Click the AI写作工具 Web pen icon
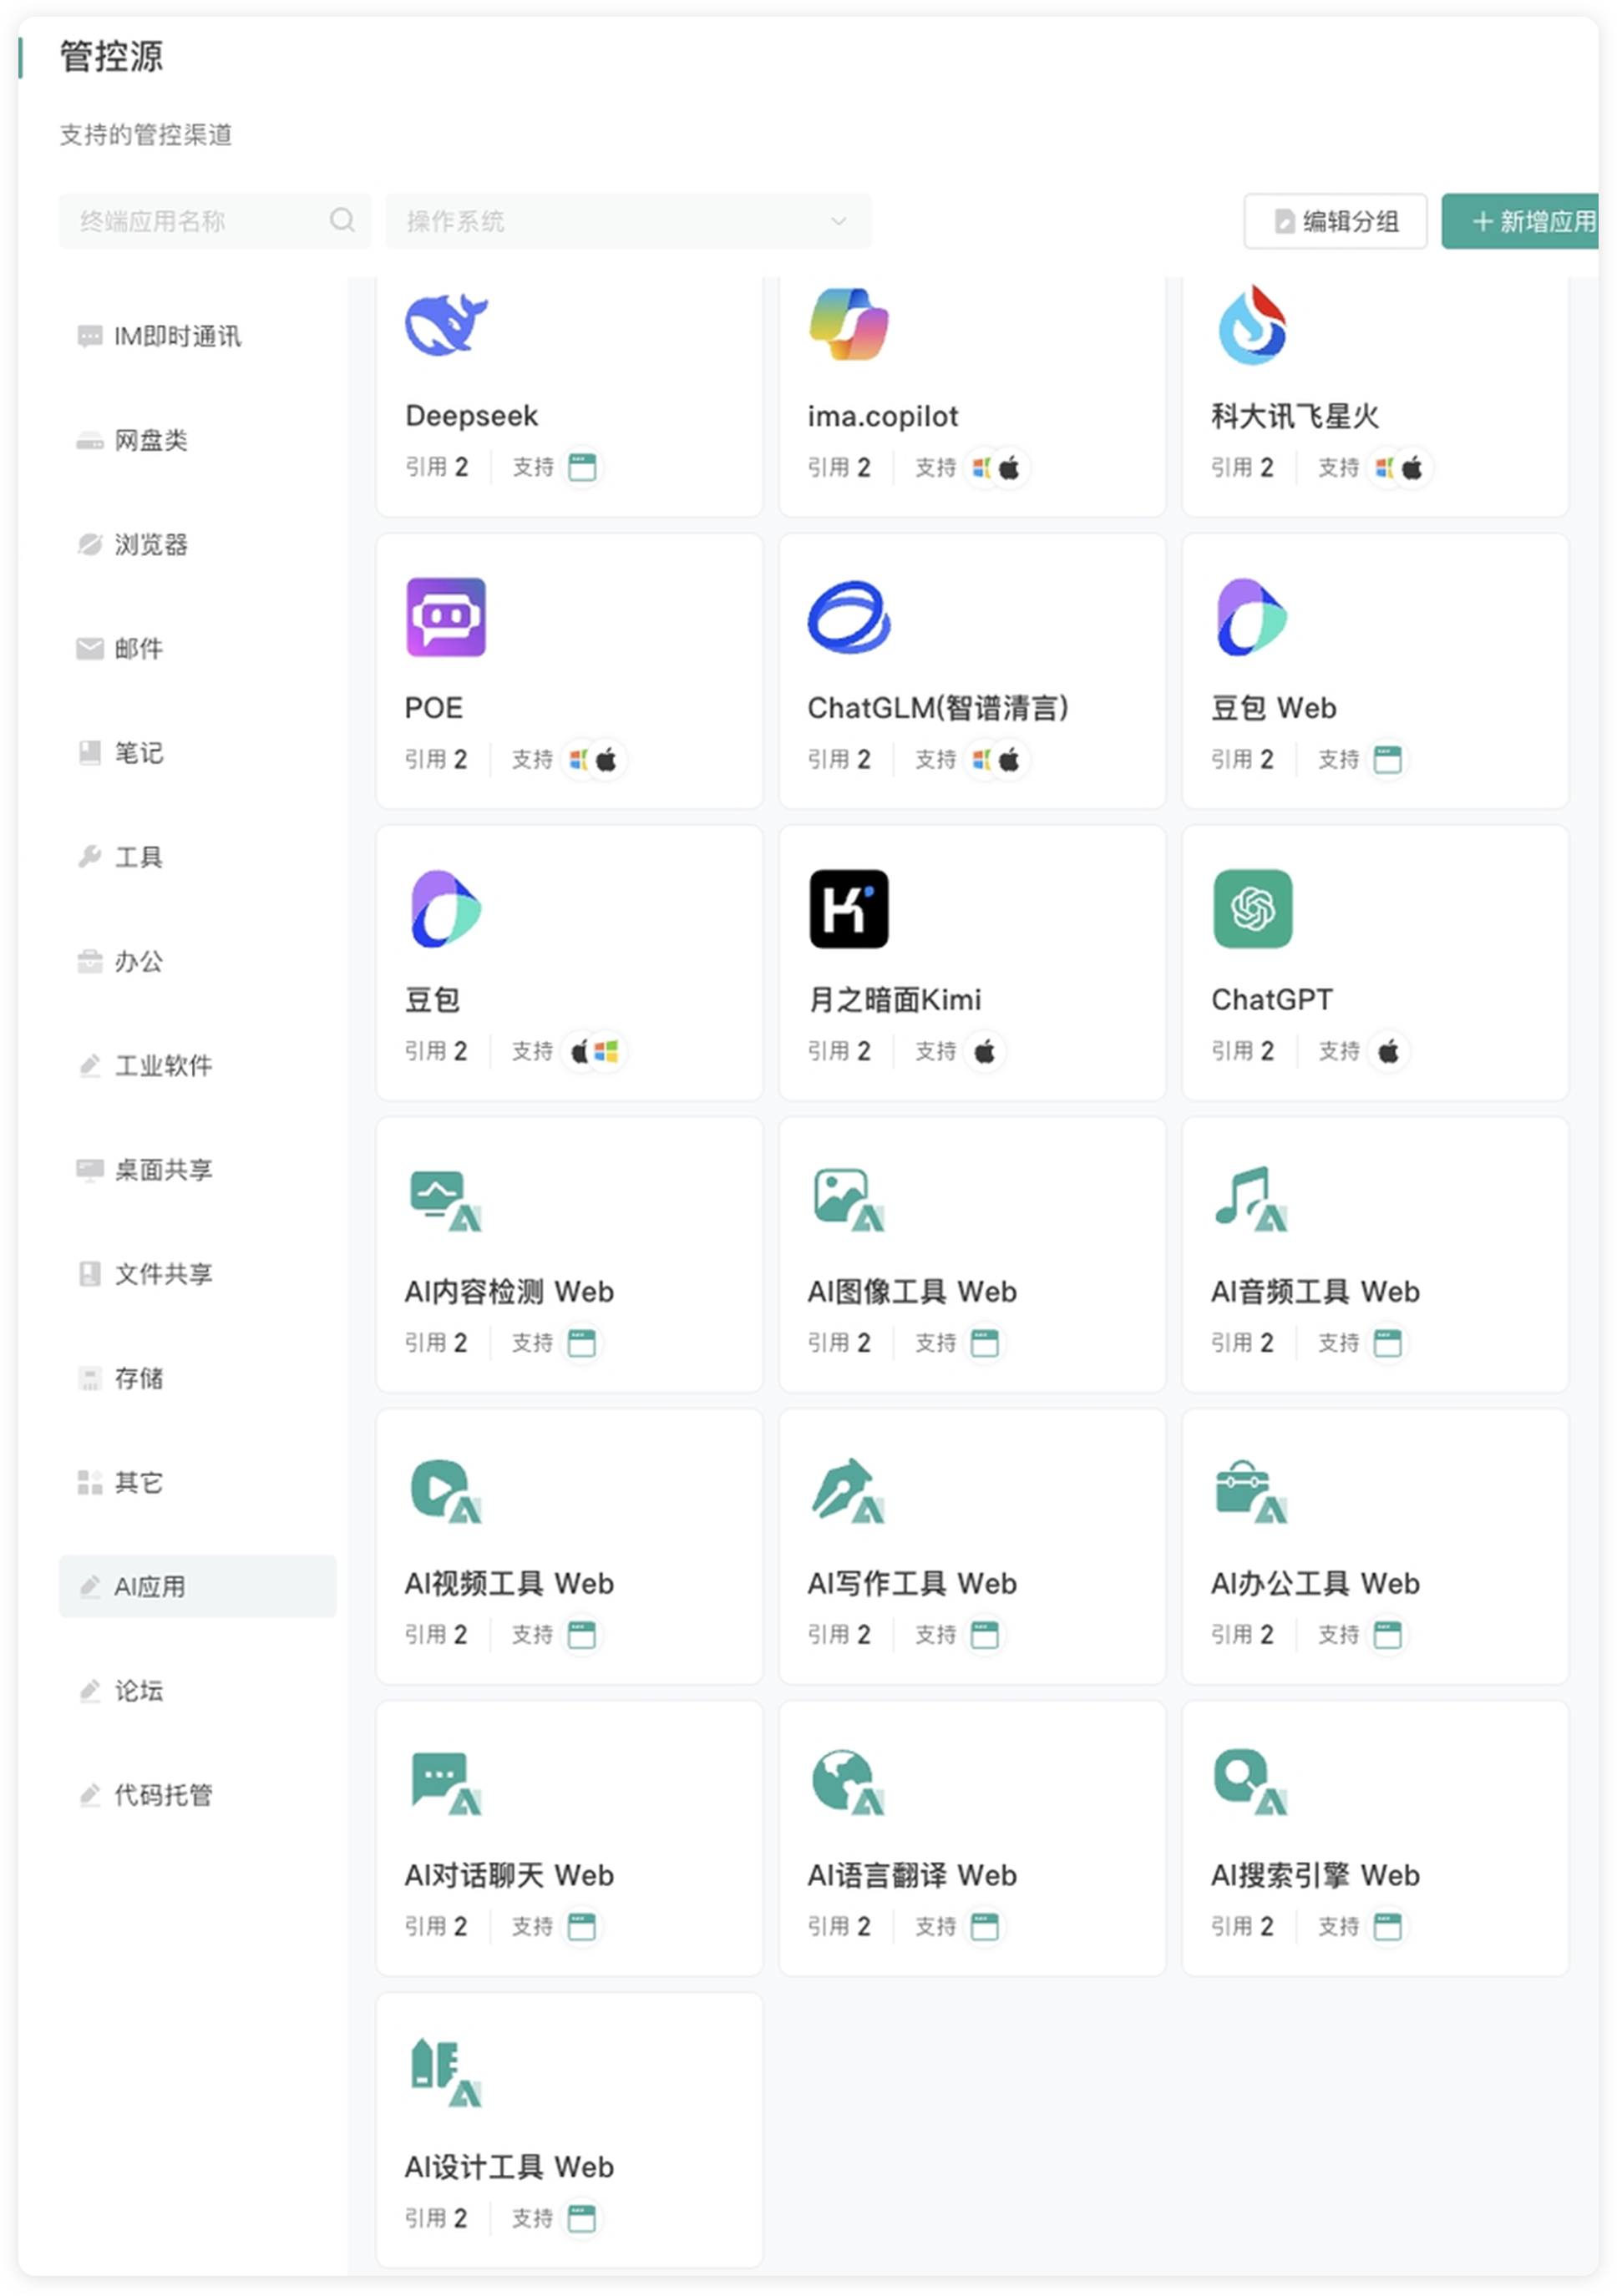Image resolution: width=1617 pixels, height=2296 pixels. click(x=848, y=1490)
